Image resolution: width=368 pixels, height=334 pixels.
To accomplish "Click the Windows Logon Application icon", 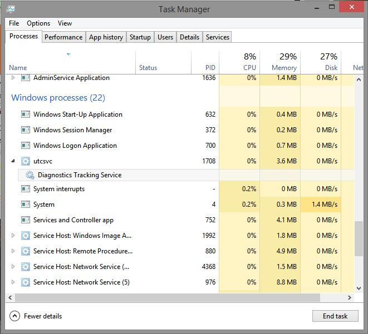I will coord(26,146).
